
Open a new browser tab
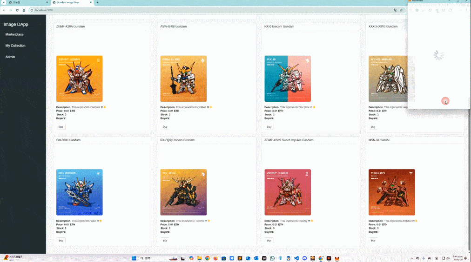click(97, 2)
